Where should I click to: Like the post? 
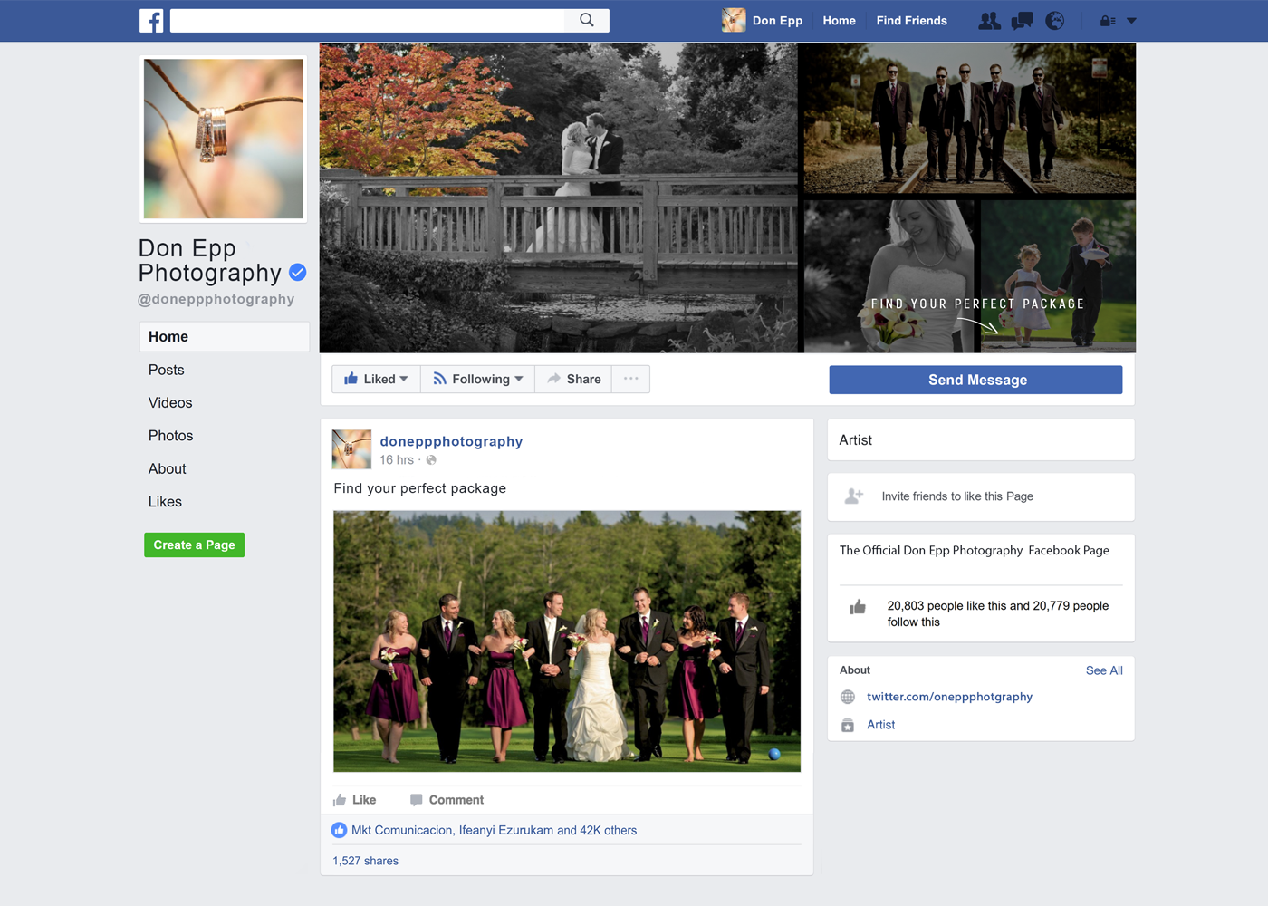[x=355, y=800]
